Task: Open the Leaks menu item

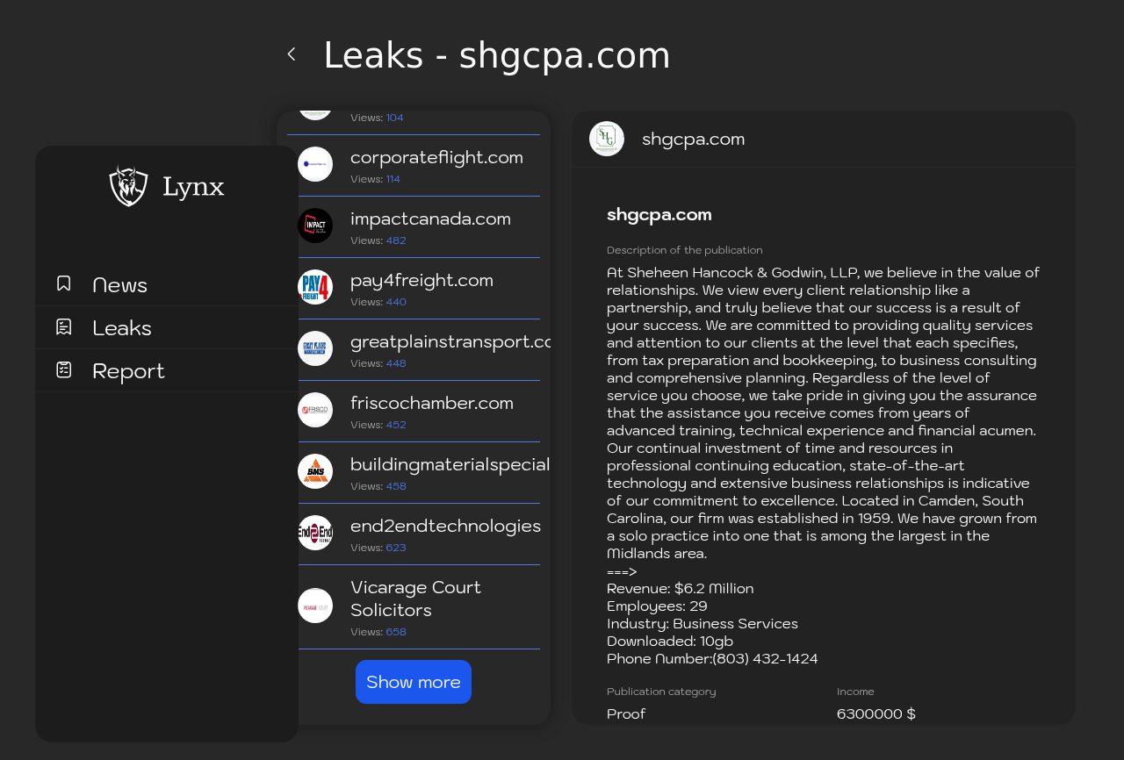Action: (x=167, y=327)
